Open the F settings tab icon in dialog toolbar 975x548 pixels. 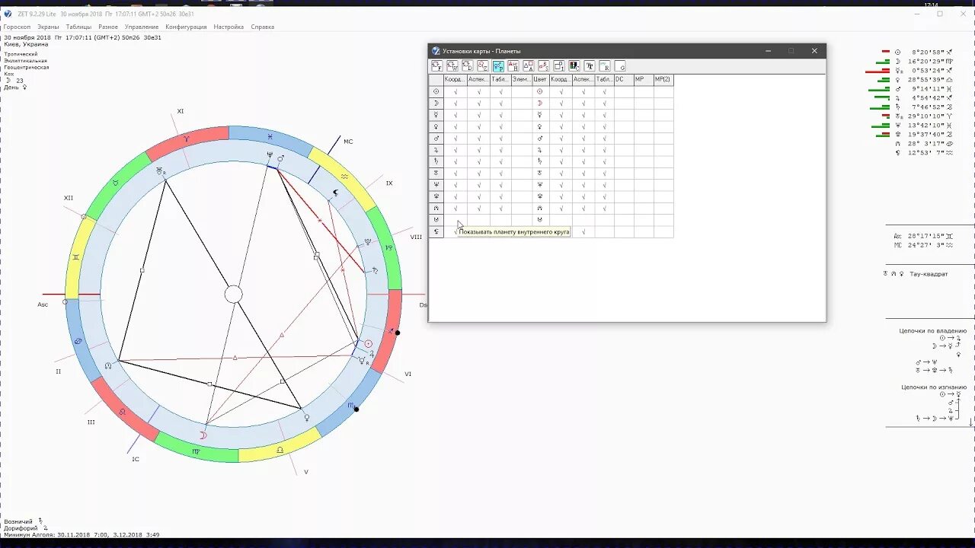pyautogui.click(x=437, y=66)
